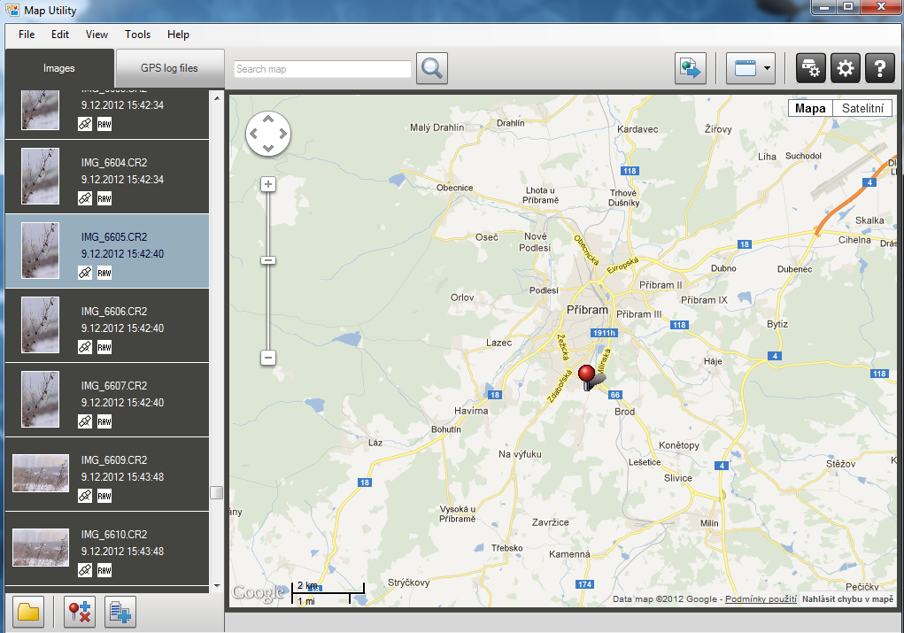Select the IMG_6610.CR2 landscape thumbnail
This screenshot has width=904, height=633.
point(41,548)
